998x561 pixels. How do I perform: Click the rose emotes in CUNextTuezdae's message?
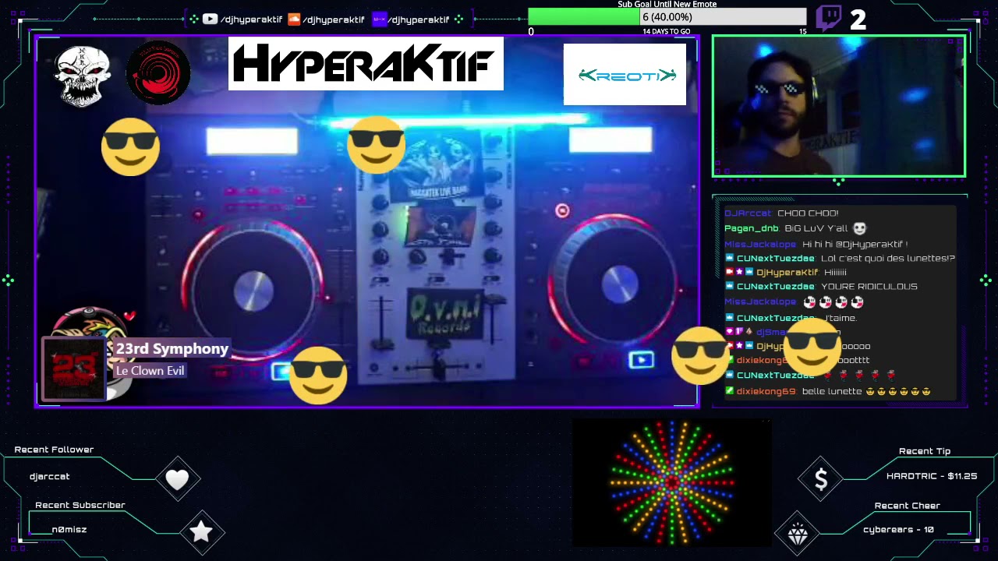[859, 375]
